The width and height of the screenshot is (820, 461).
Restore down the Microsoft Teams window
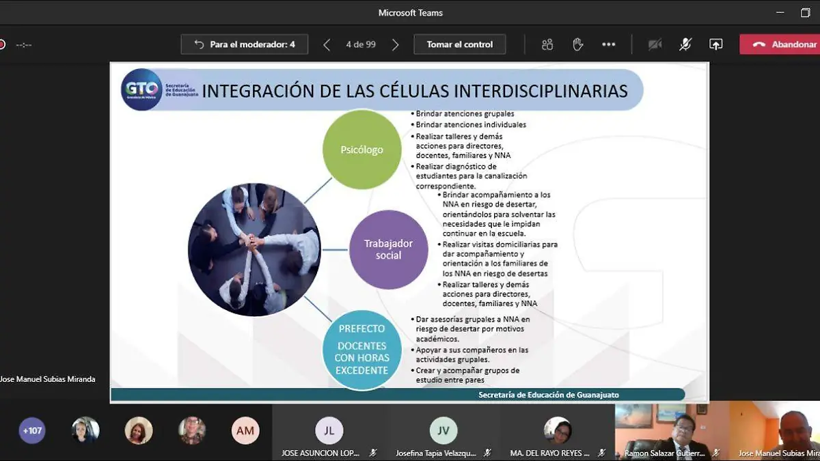click(x=805, y=13)
